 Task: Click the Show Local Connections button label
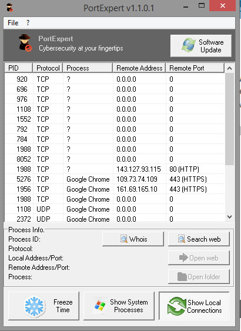[205, 306]
